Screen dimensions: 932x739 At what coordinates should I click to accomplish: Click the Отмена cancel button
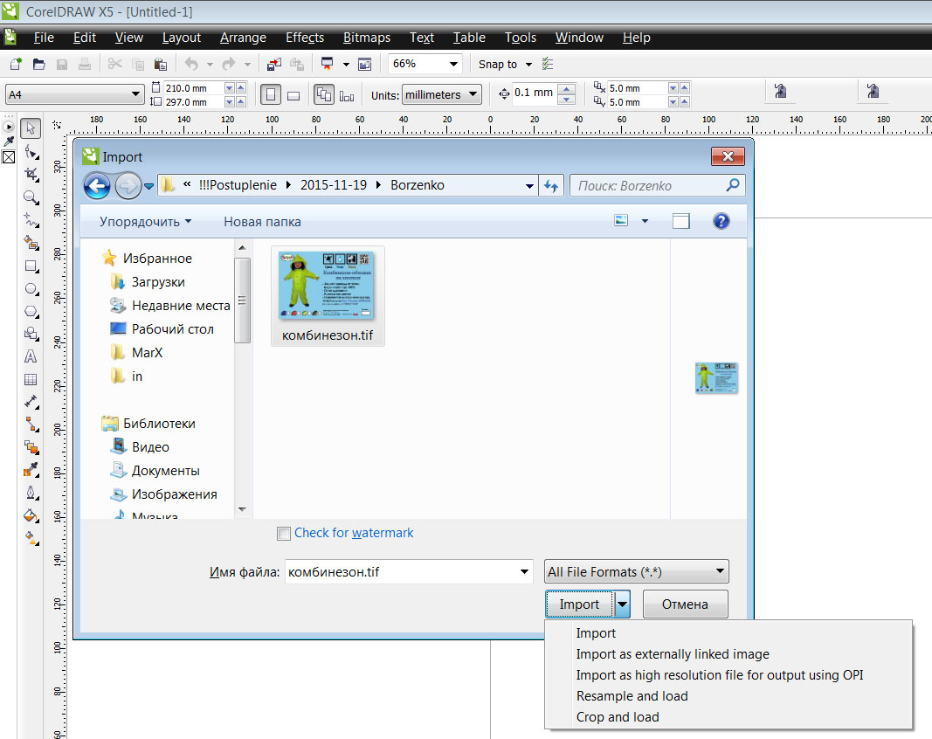point(684,604)
